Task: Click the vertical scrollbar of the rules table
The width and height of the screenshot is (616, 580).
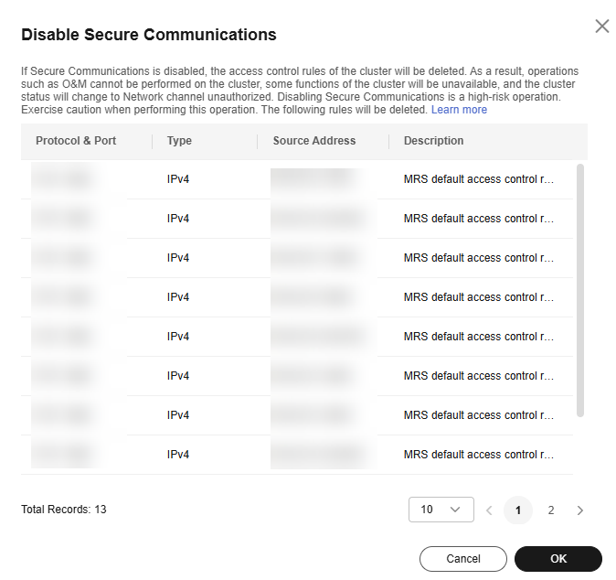Action: tap(580, 290)
